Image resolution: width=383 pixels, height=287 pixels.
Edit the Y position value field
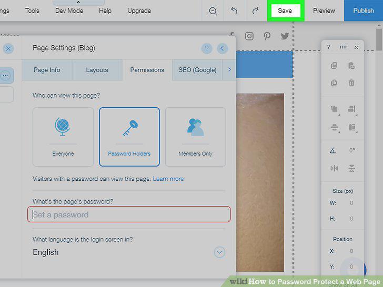[351, 266]
